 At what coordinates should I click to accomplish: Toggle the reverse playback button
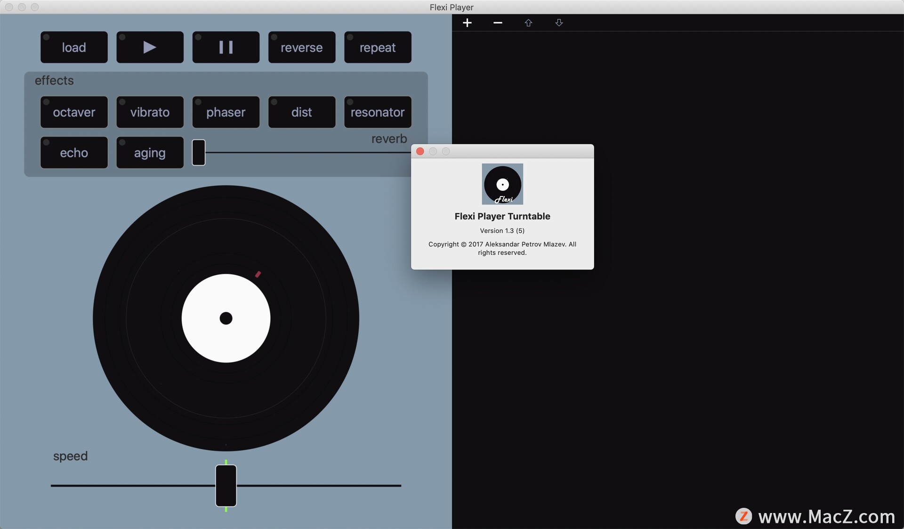click(301, 47)
